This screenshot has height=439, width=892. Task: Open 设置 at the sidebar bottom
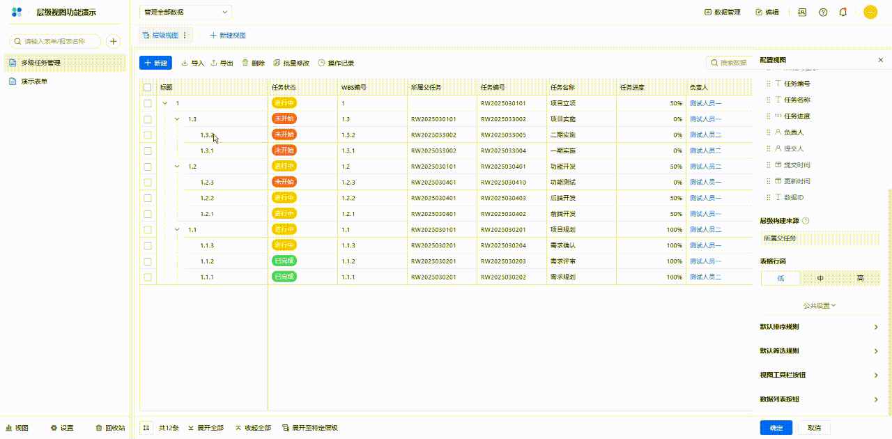pos(62,428)
